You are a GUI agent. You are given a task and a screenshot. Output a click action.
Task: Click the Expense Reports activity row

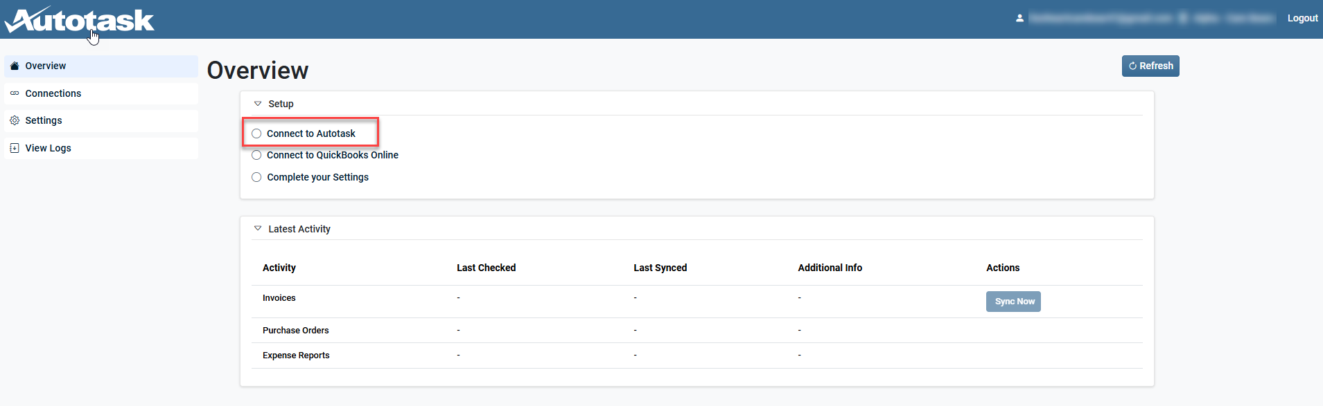696,356
